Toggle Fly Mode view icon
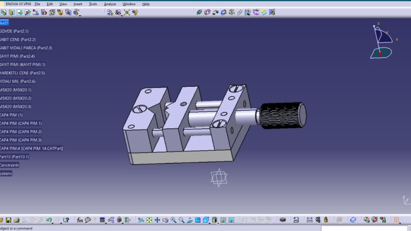The width and height of the screenshot is (411, 231). 141,220
